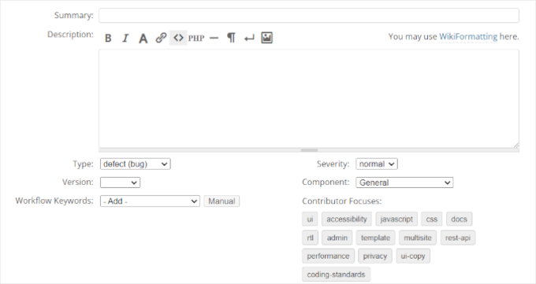Image resolution: width=536 pixels, height=284 pixels.
Task: Open the Workflow Keywords Add dropdown
Action: 150,201
